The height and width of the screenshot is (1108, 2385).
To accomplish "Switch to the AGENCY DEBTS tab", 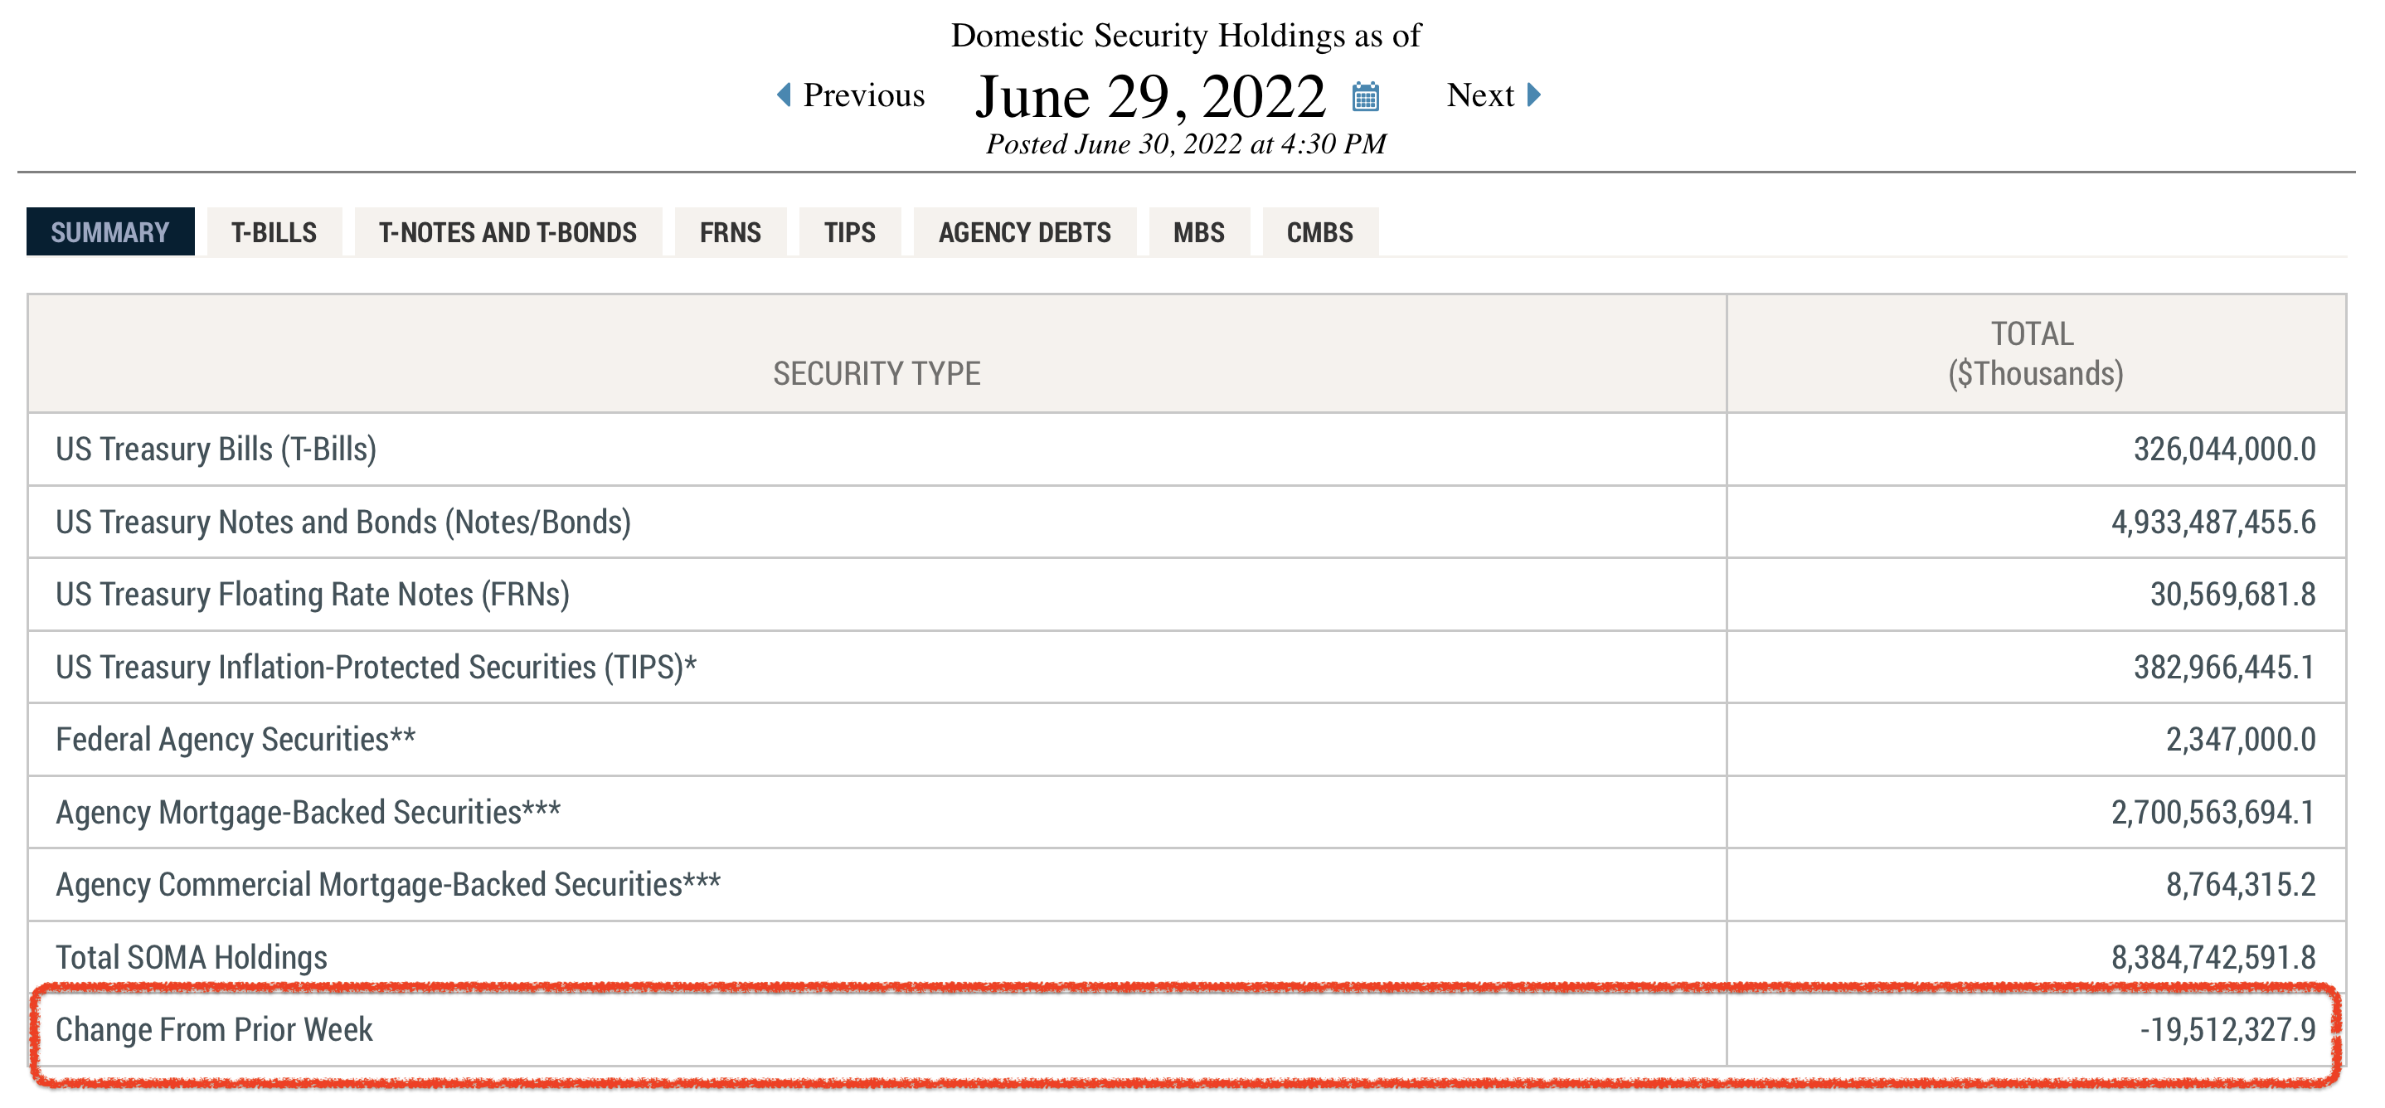I will [1024, 232].
